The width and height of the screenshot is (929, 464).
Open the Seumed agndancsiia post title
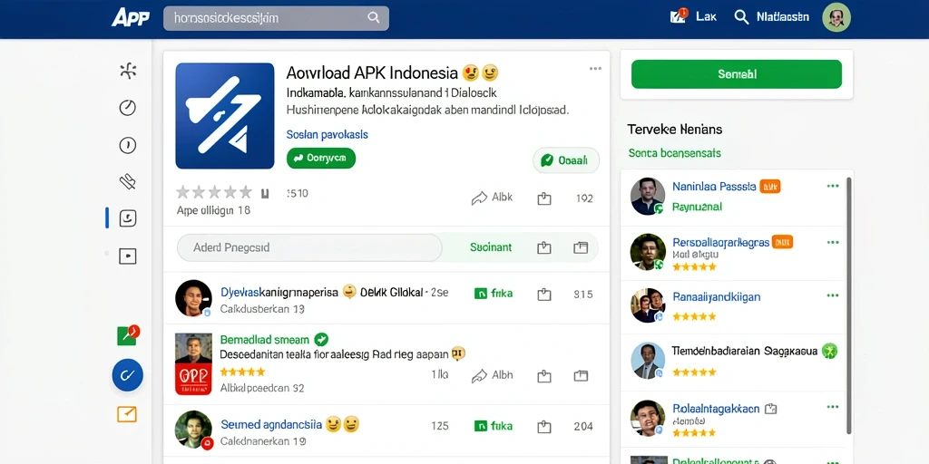pos(271,424)
